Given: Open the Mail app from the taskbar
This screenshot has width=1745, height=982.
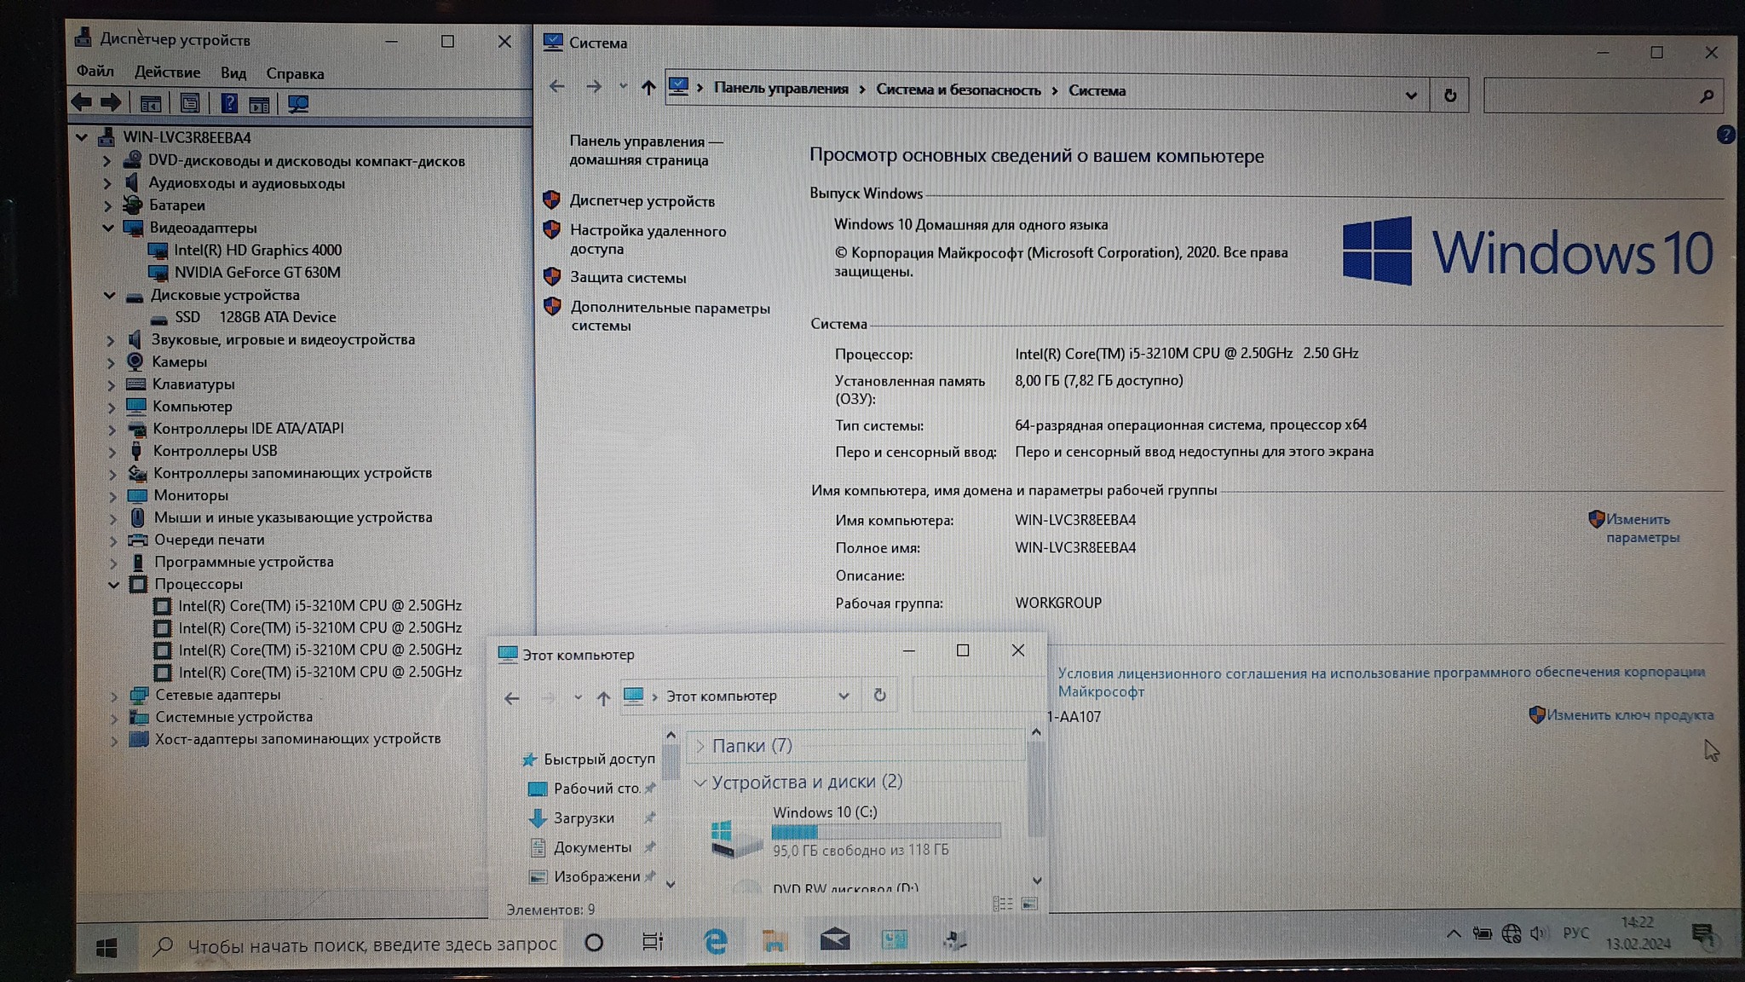Looking at the screenshot, I should click(x=834, y=939).
